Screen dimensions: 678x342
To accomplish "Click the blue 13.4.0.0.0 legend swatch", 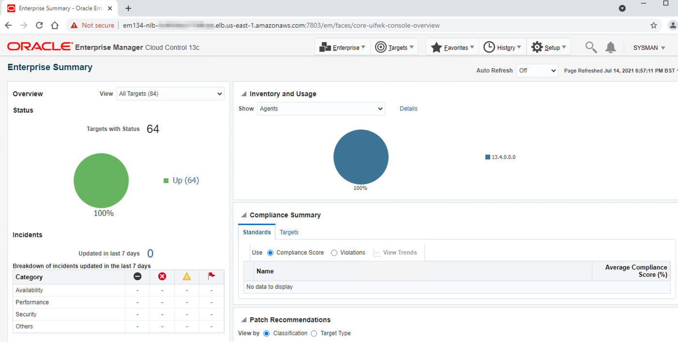I will pyautogui.click(x=488, y=157).
